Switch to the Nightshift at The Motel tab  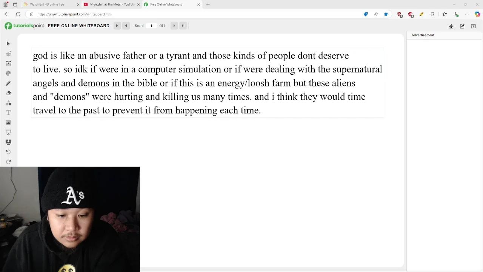pyautogui.click(x=112, y=5)
